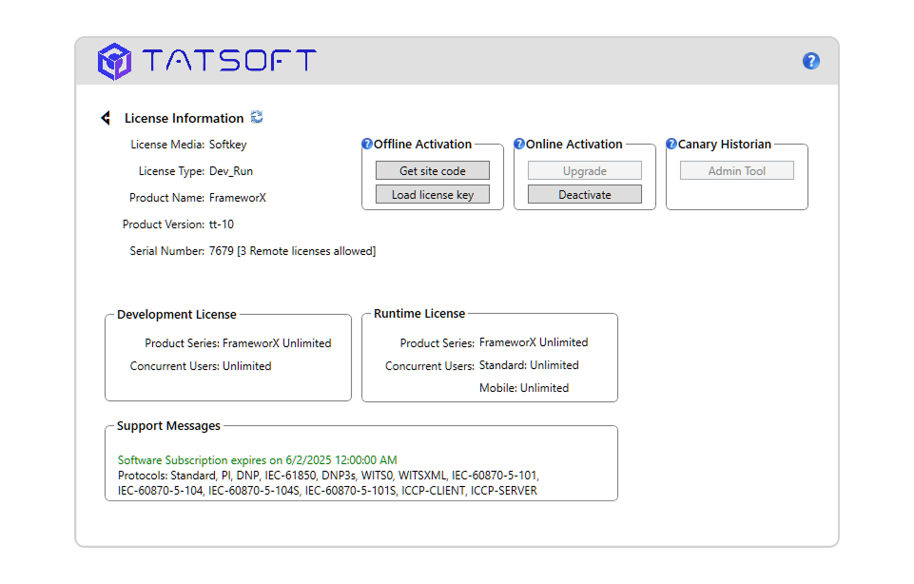The height and width of the screenshot is (584, 914).
Task: Select the Dev_Run license type value
Action: click(x=231, y=171)
